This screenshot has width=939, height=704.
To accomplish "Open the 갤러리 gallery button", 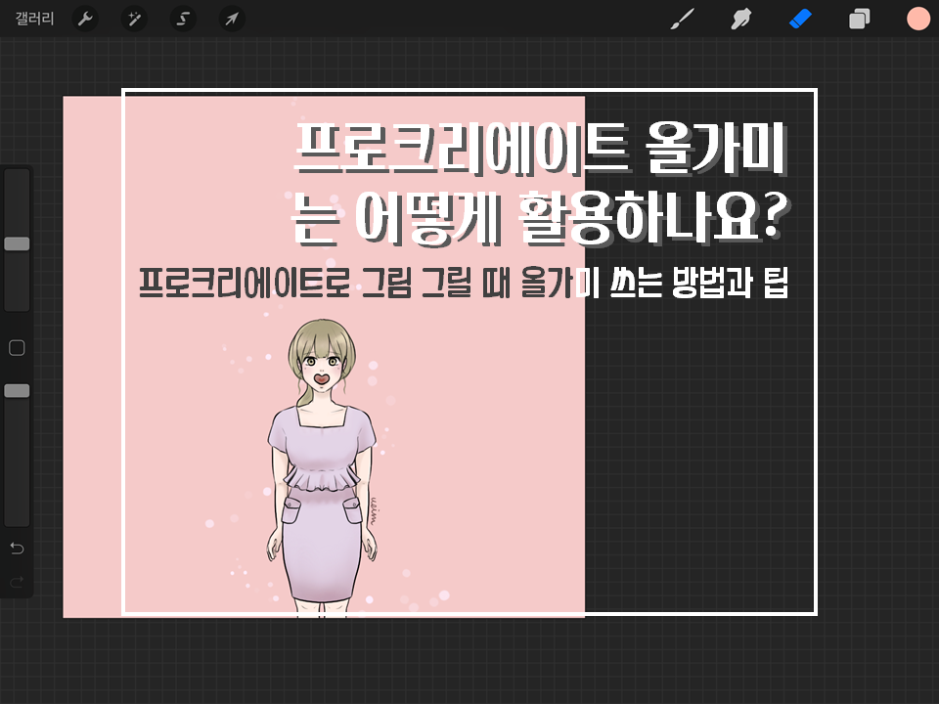I will tap(35, 20).
